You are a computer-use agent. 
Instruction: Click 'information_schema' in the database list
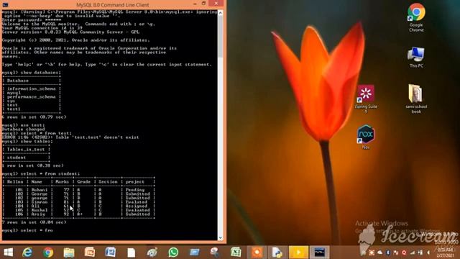pos(32,88)
